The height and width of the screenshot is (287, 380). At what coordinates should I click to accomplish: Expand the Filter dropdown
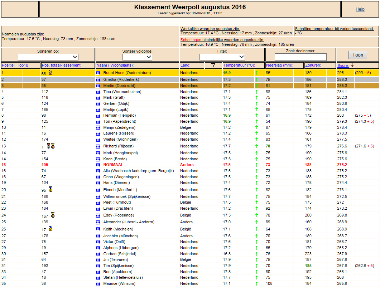(x=222, y=57)
